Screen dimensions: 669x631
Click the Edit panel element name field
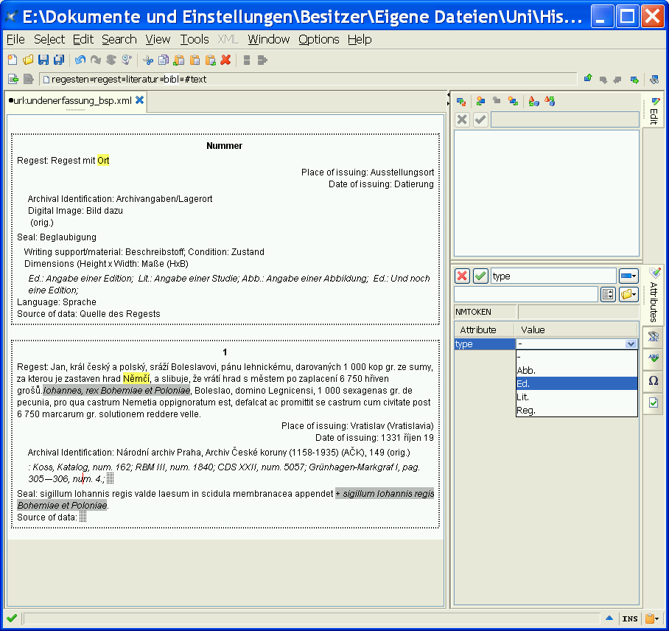click(565, 119)
